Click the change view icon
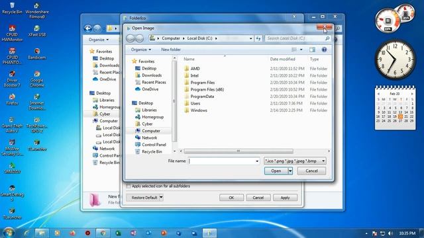This screenshot has height=238, width=424. pyautogui.click(x=294, y=50)
